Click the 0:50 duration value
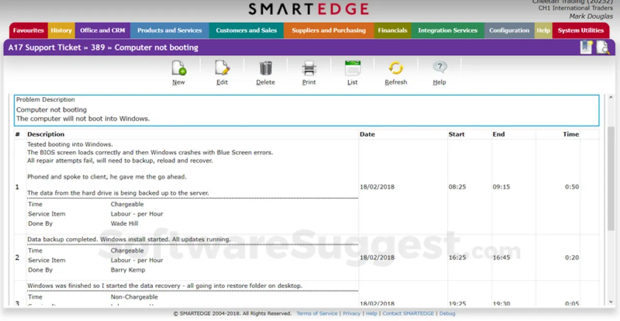The image size is (620, 321). click(x=572, y=187)
